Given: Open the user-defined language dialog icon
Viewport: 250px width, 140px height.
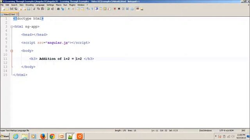Looking at the screenshot, I should click(x=101, y=9).
